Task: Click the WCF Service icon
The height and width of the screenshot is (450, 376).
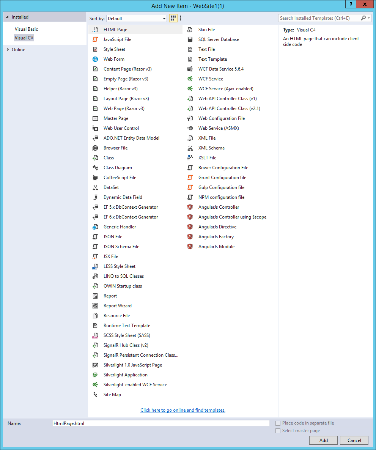Action: 190,79
